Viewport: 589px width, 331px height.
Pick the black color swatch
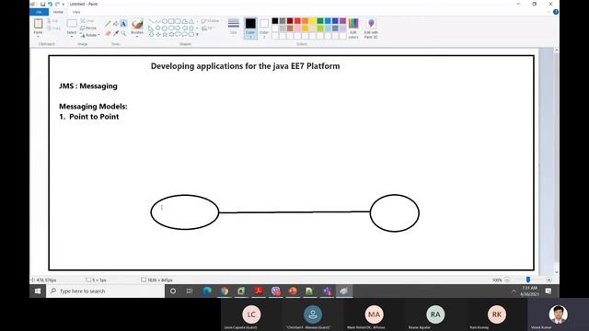coord(275,21)
